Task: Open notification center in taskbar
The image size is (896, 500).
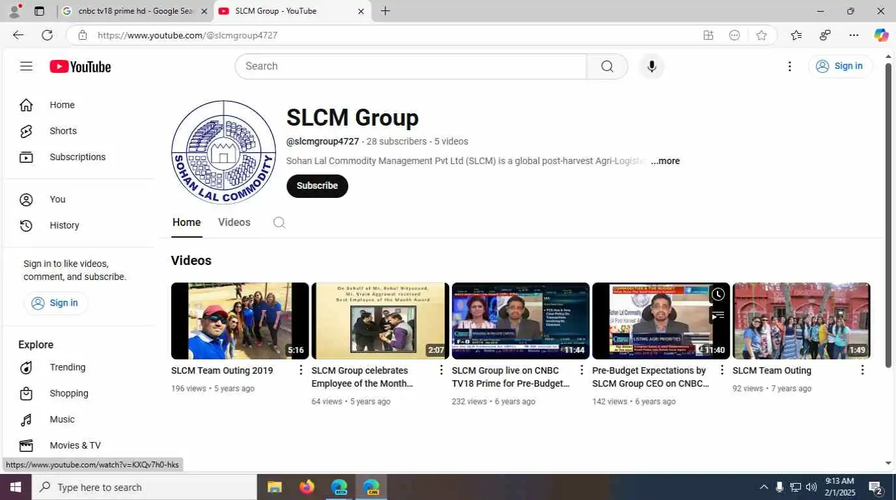Action: click(876, 487)
